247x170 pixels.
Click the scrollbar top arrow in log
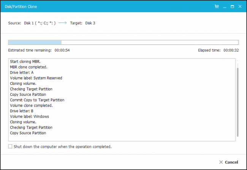238,61
